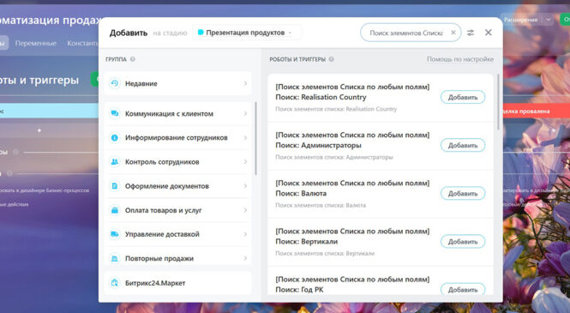Open the Презентация продуктов stage dropdown
This screenshot has width=570, height=313.
[247, 33]
